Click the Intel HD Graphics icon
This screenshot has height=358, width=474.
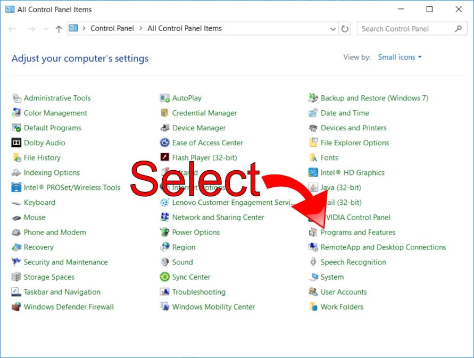313,173
